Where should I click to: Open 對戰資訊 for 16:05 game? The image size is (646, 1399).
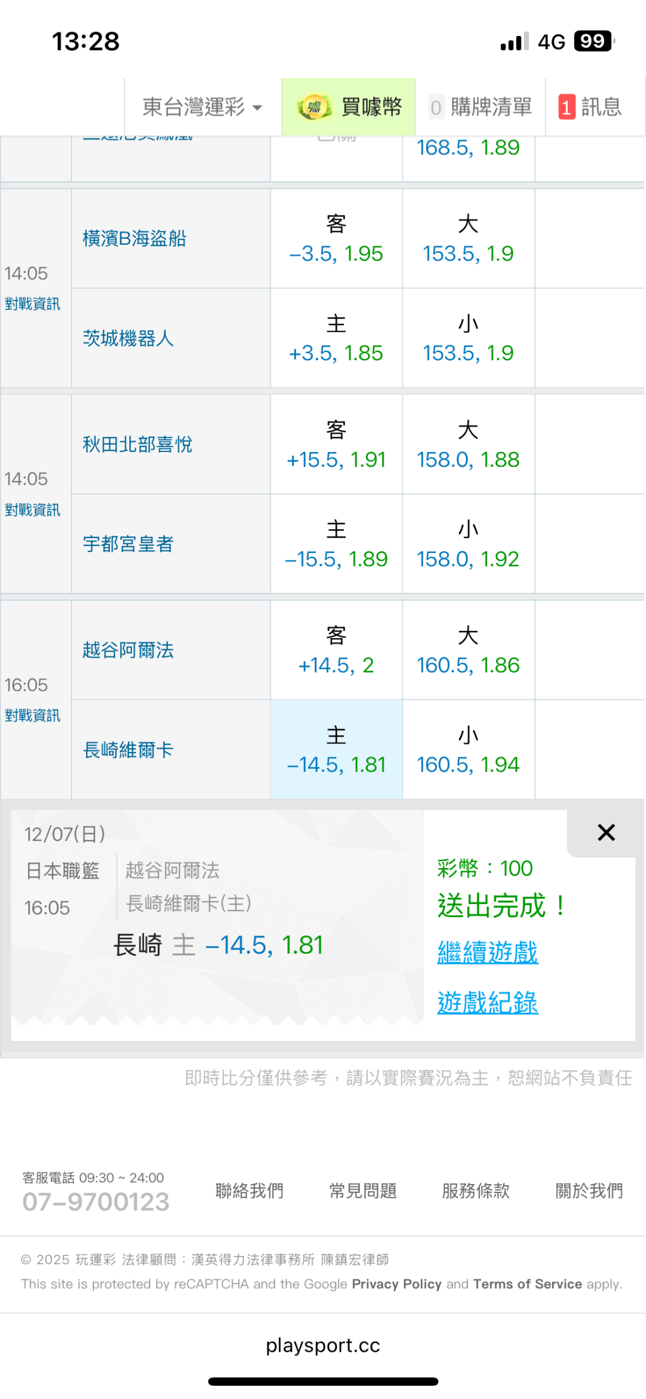32,715
